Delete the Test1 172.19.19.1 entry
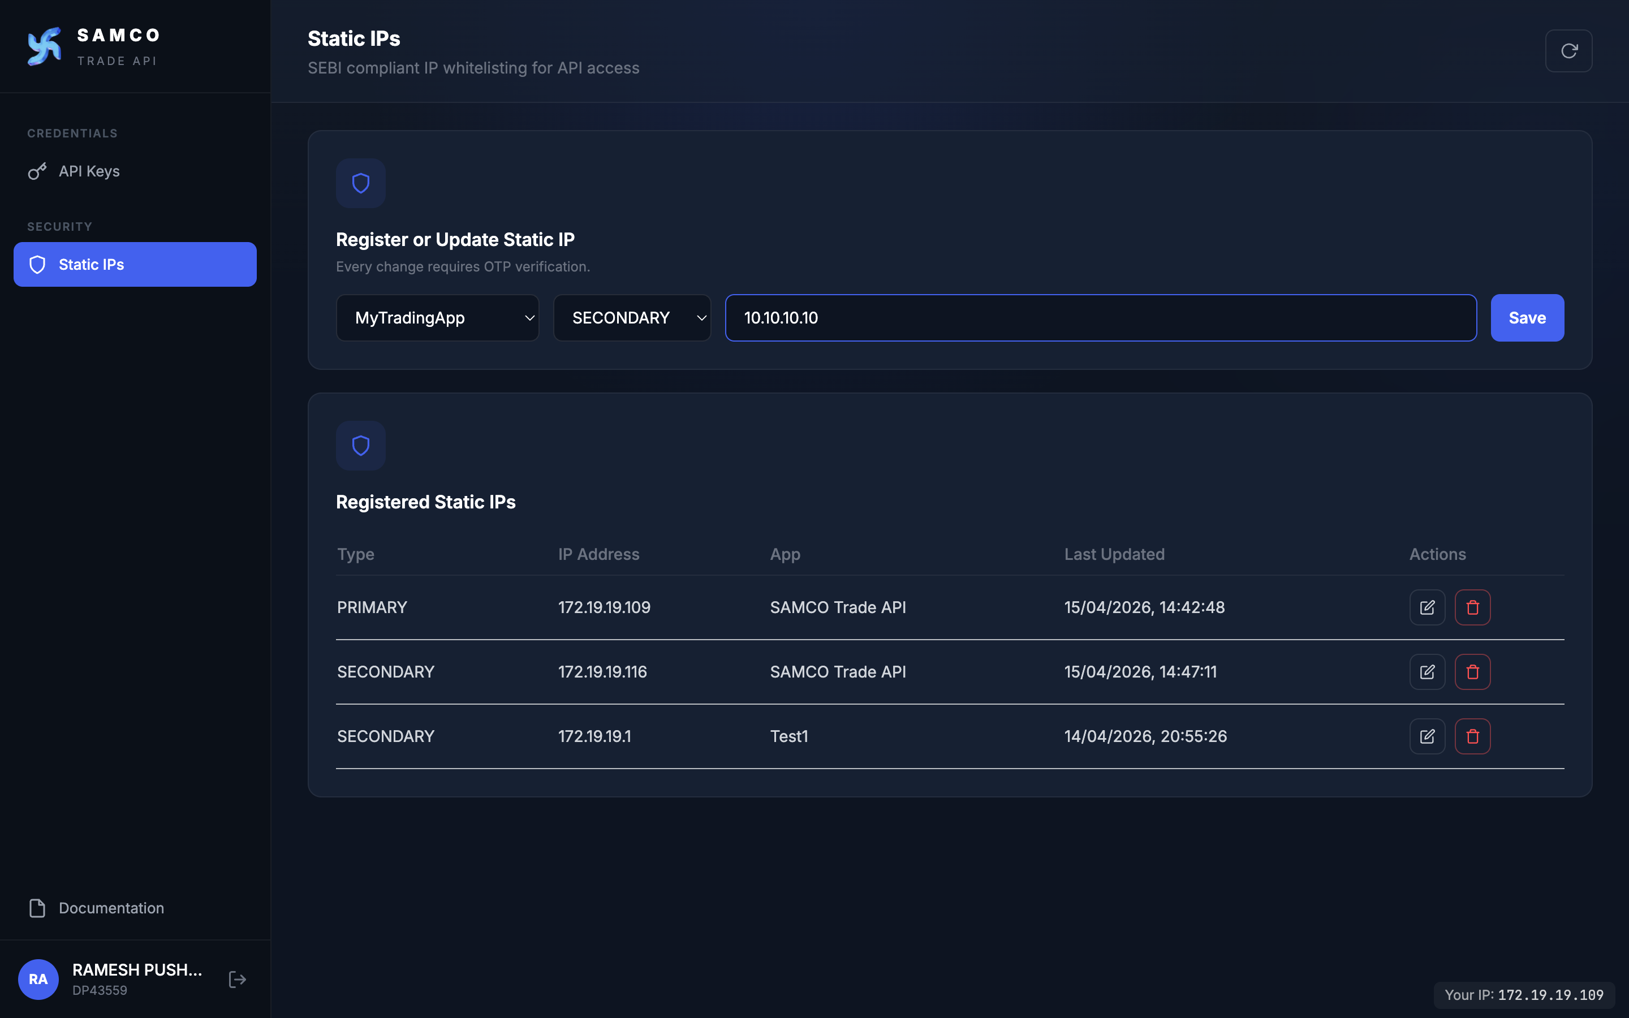 (x=1473, y=736)
